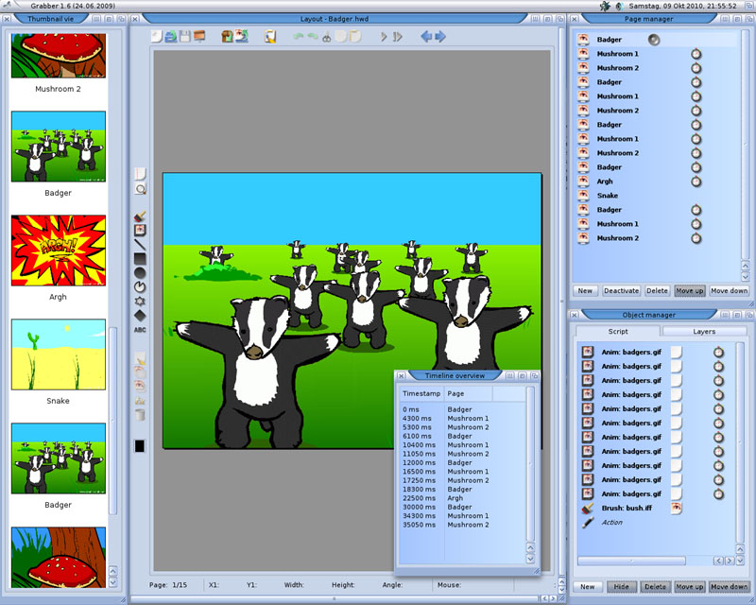Click the stopwatch icon on the Argh row

[x=696, y=181]
